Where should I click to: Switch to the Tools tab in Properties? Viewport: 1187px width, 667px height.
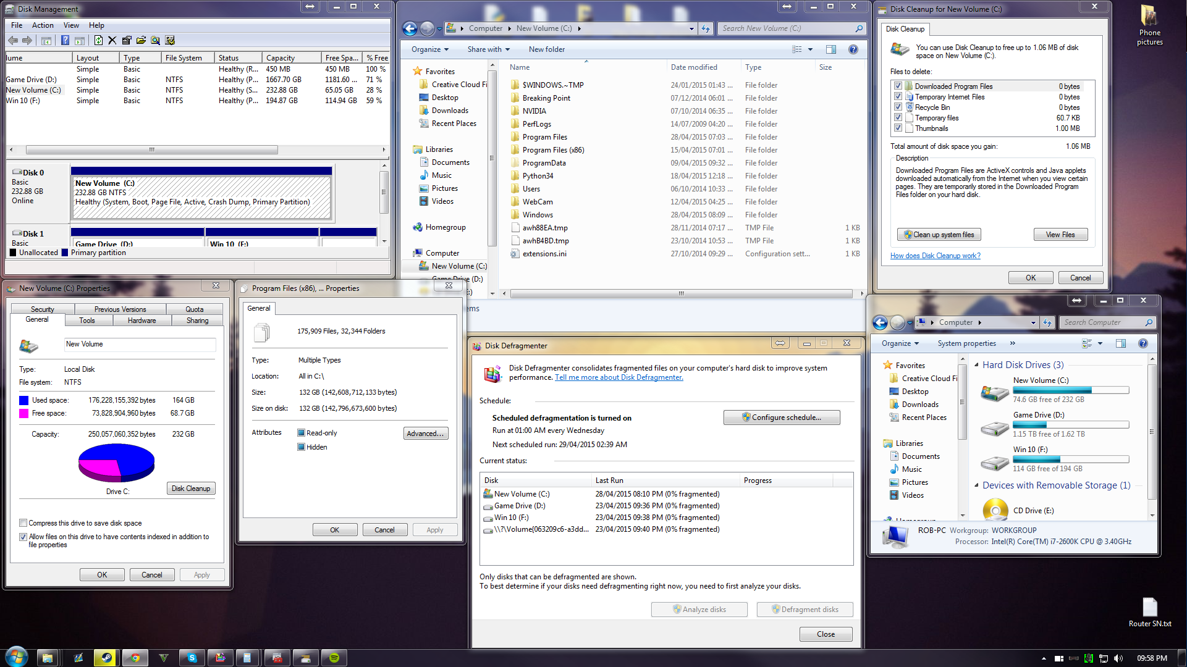[x=87, y=321]
